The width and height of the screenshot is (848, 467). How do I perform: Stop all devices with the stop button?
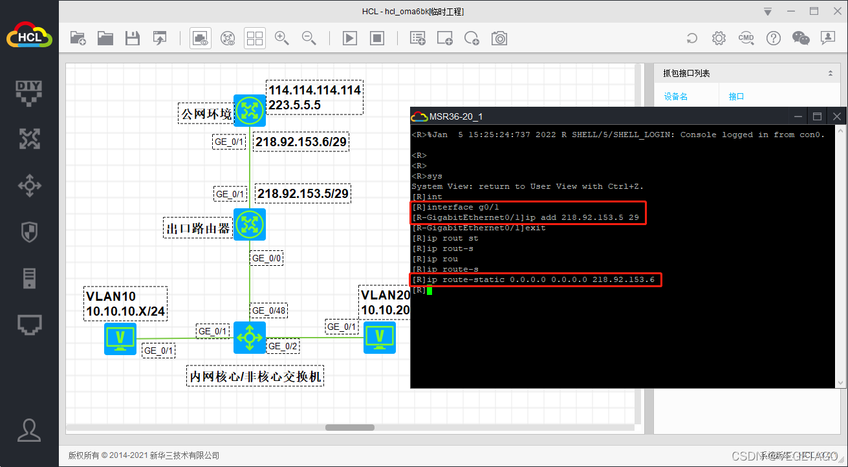(x=377, y=38)
